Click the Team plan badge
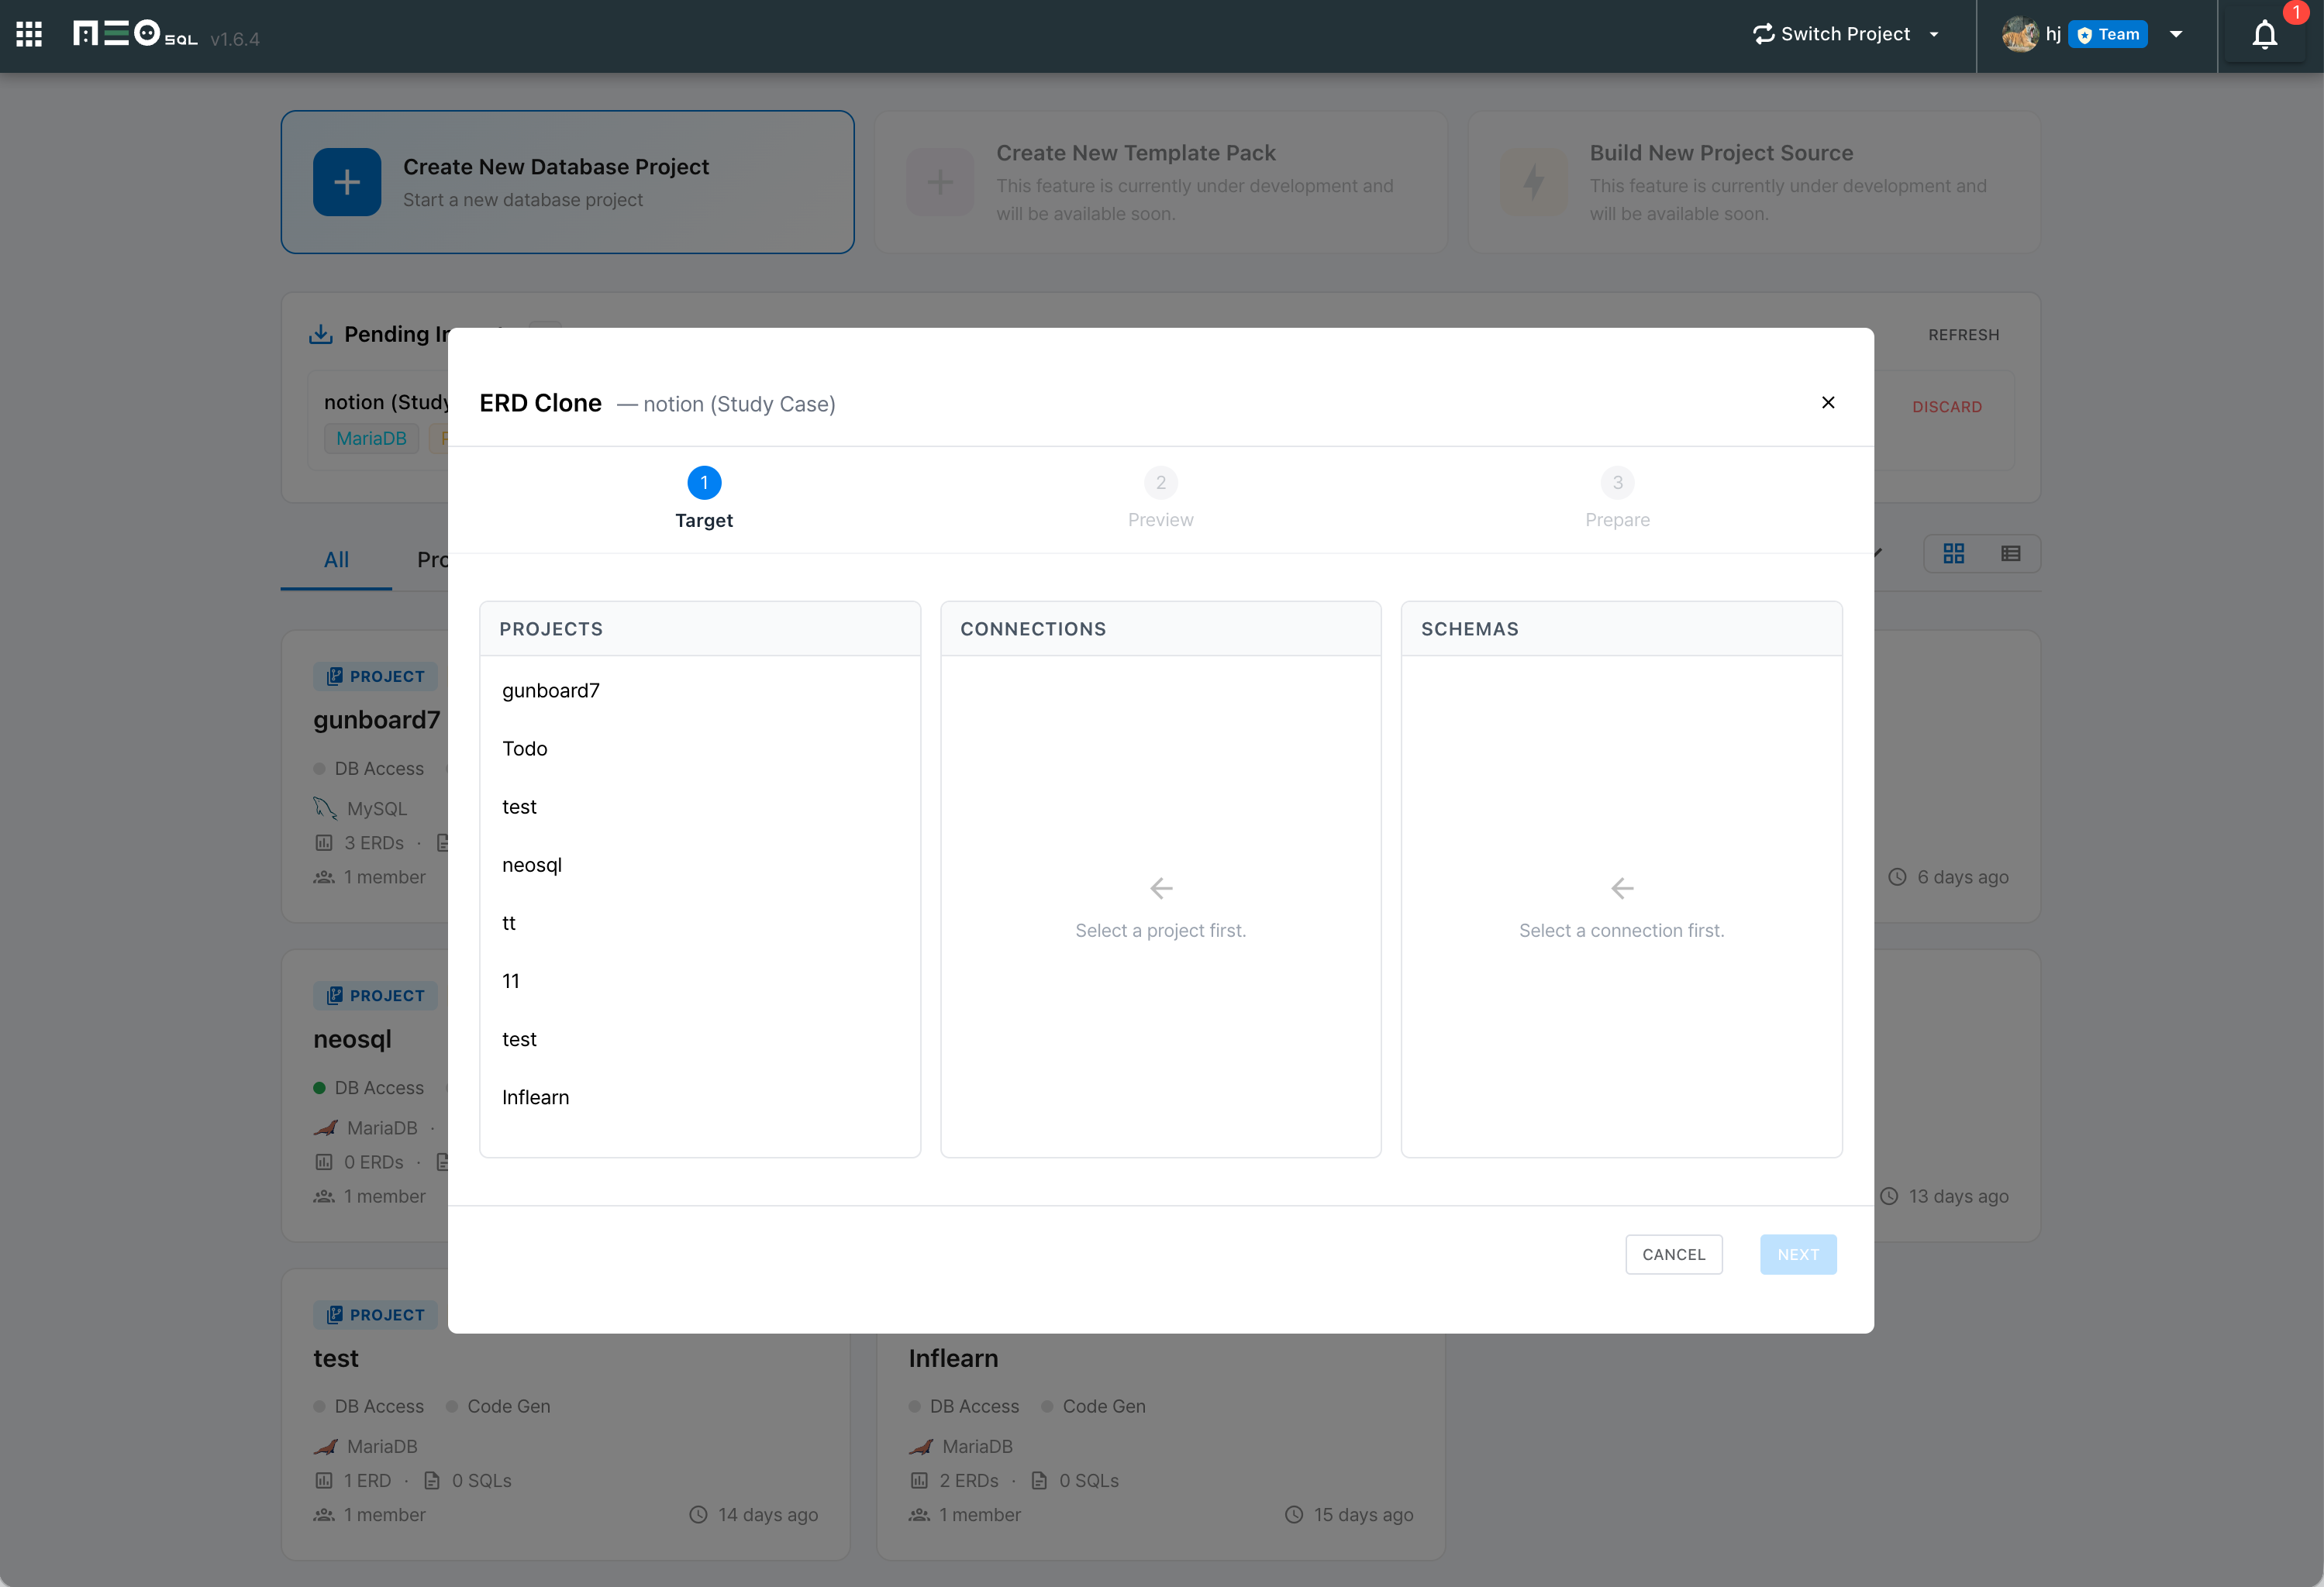 tap(2108, 35)
